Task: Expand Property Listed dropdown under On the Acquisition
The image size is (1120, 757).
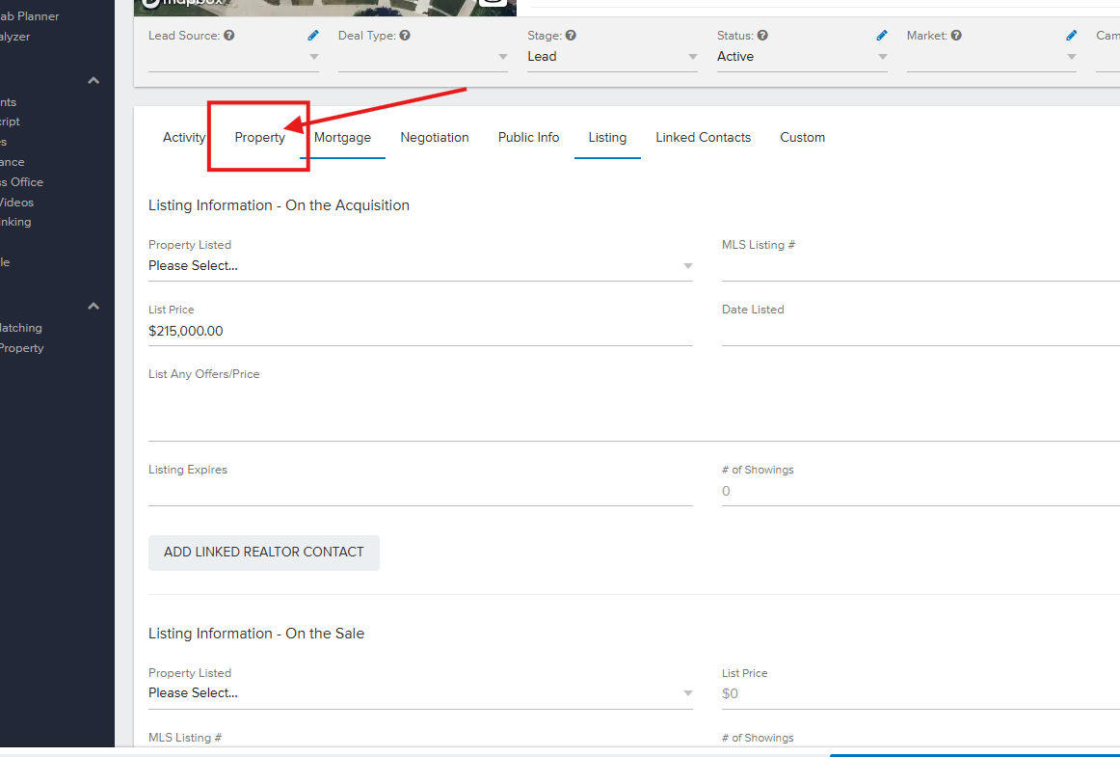Action: click(x=420, y=266)
